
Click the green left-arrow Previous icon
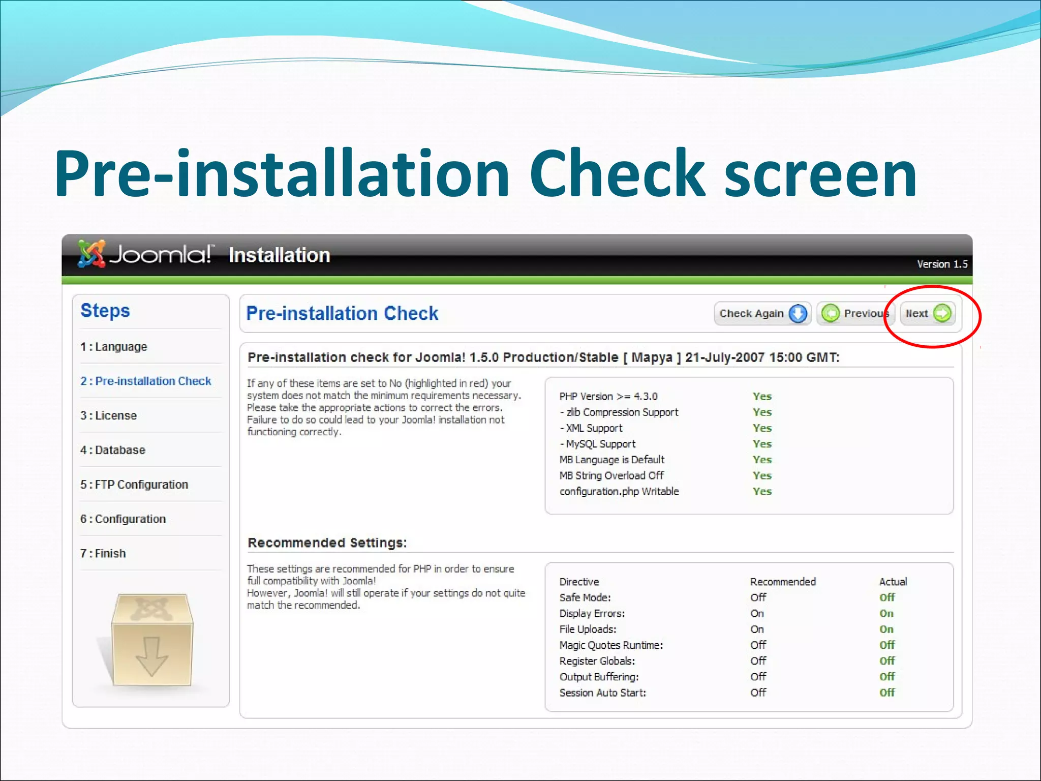tap(831, 313)
